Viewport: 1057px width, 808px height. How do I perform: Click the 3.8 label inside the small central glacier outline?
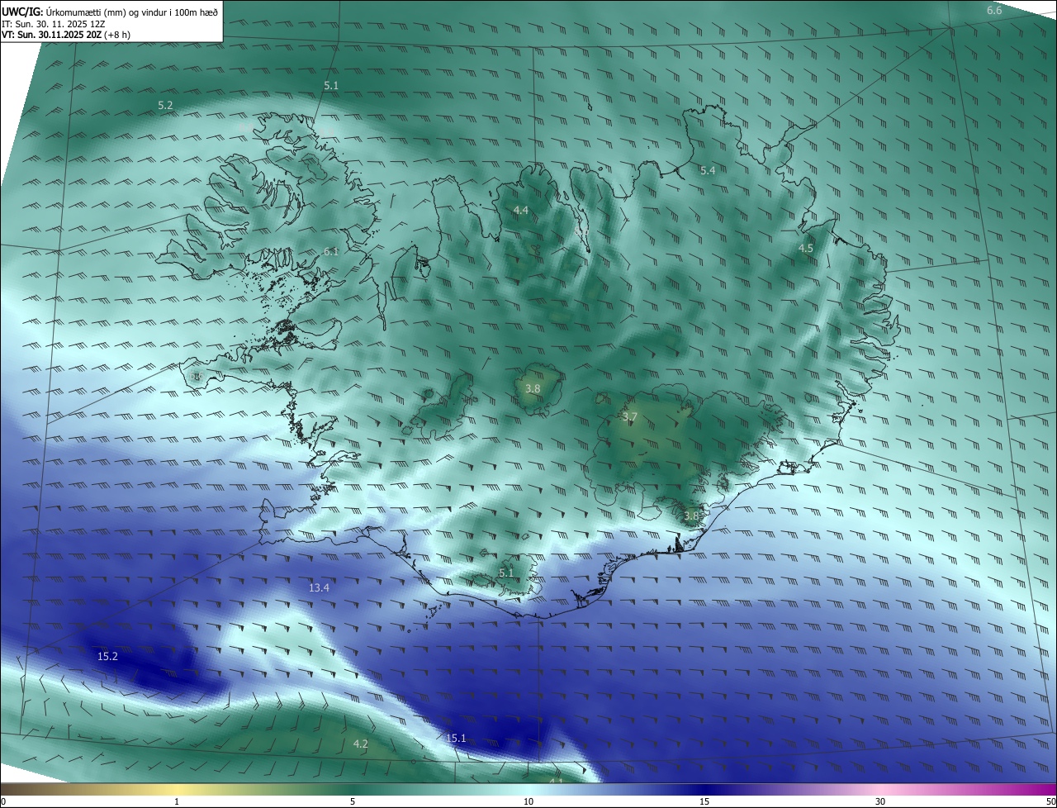533,387
